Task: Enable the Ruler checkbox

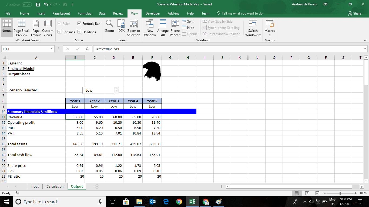Action: 60,23
